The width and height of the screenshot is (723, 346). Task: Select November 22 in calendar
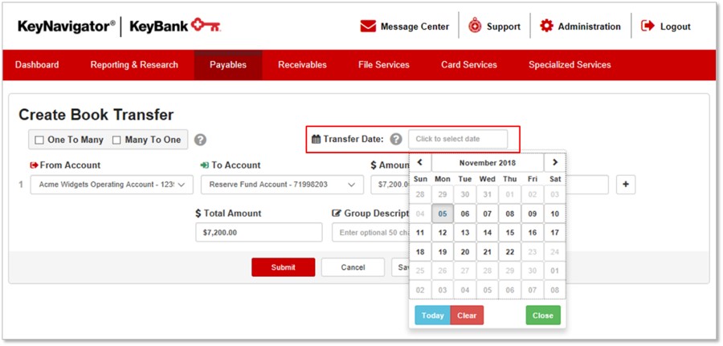[509, 252]
